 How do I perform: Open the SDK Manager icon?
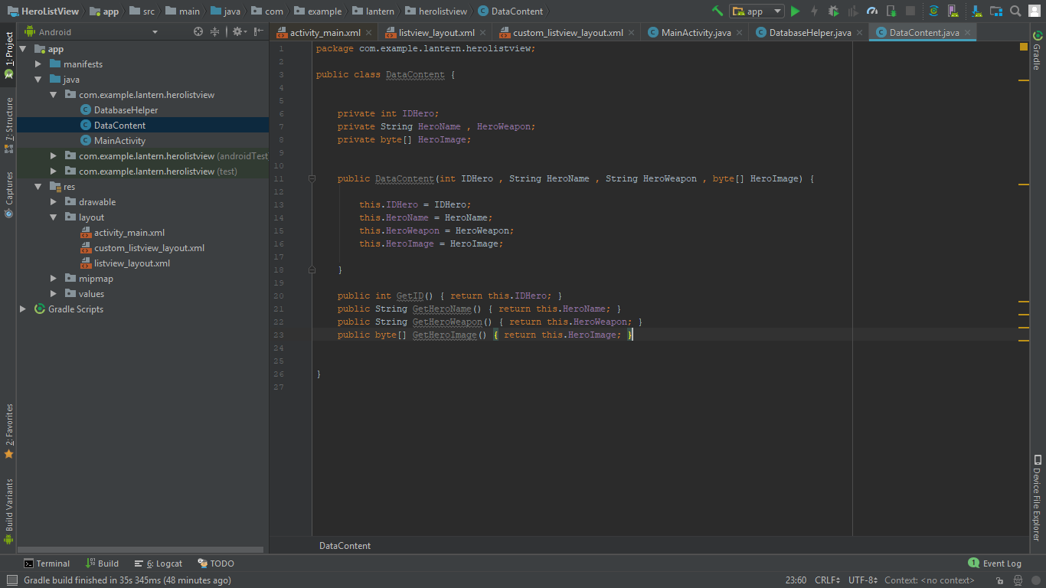tap(975, 11)
